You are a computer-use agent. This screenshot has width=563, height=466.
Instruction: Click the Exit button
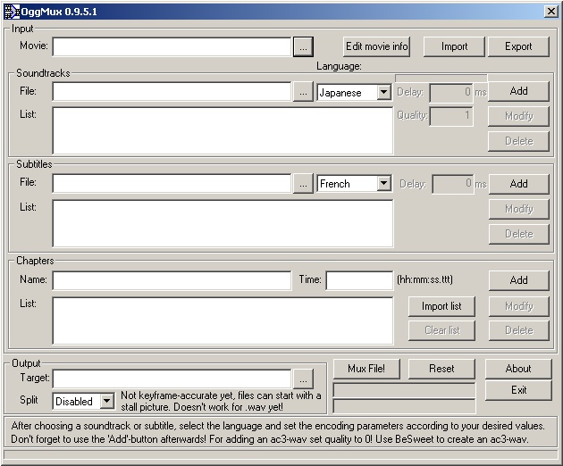pyautogui.click(x=518, y=390)
